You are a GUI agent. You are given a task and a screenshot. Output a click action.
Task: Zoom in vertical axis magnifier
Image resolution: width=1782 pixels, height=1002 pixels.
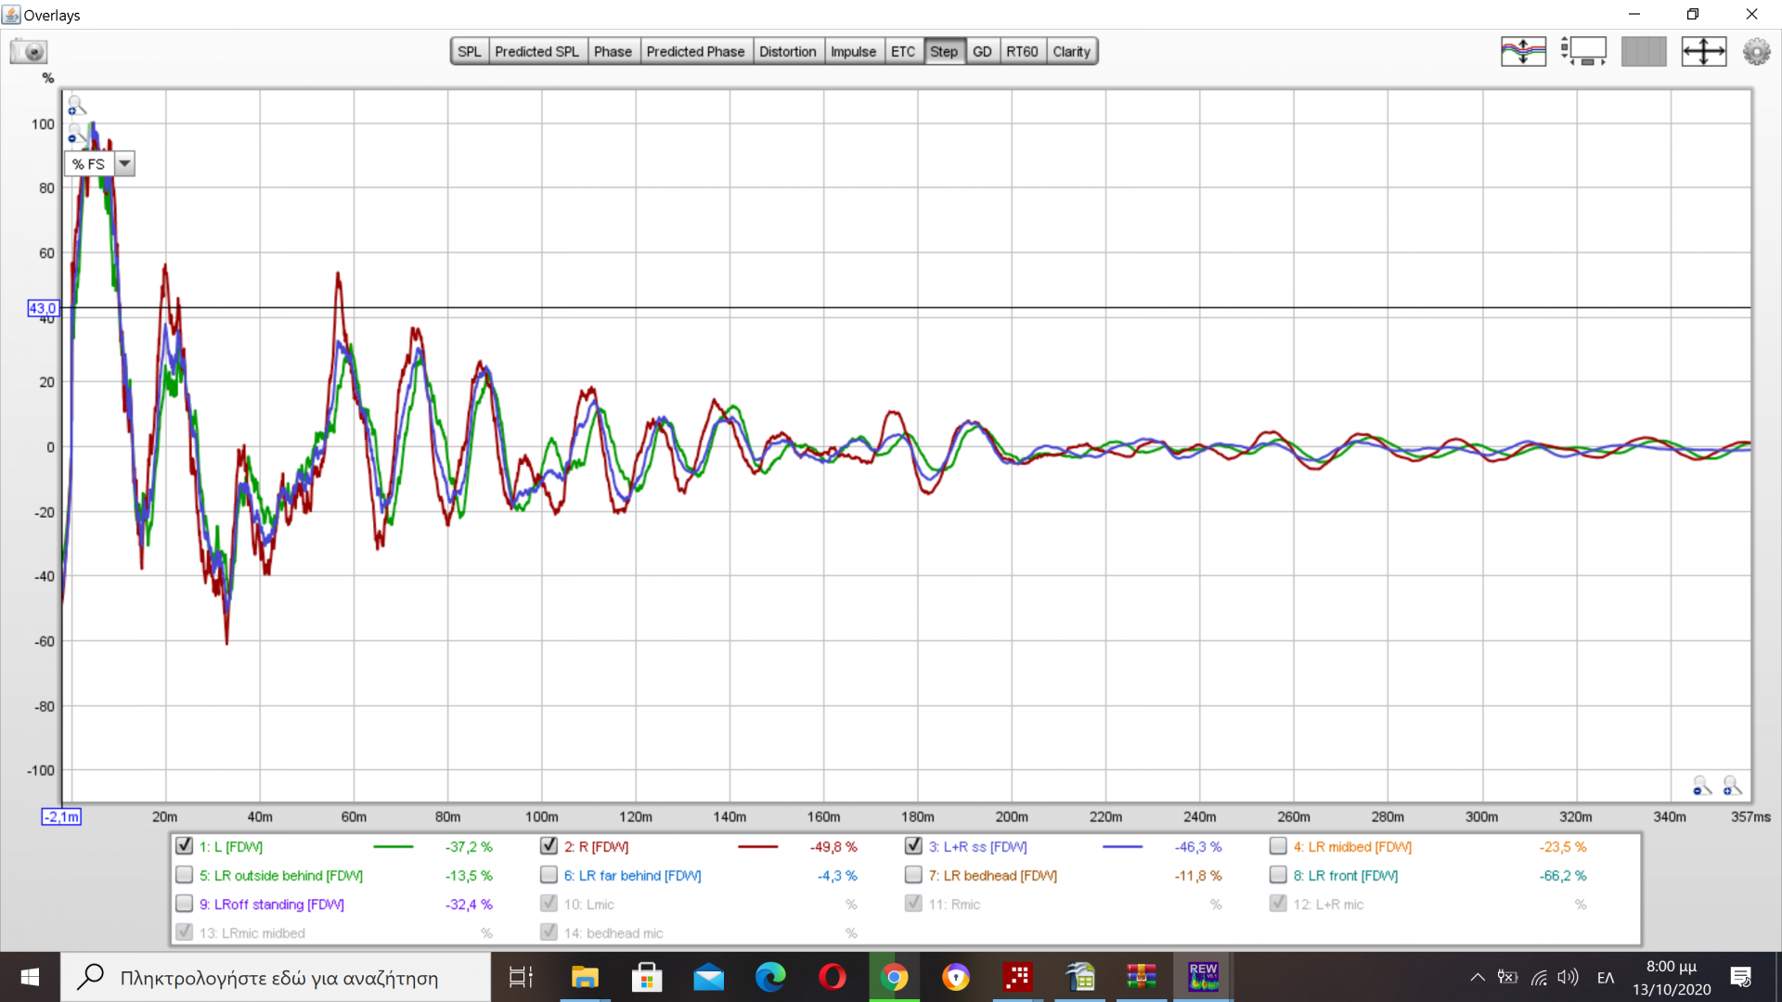[x=76, y=105]
